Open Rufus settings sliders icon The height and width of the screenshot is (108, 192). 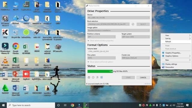[x=97, y=77]
